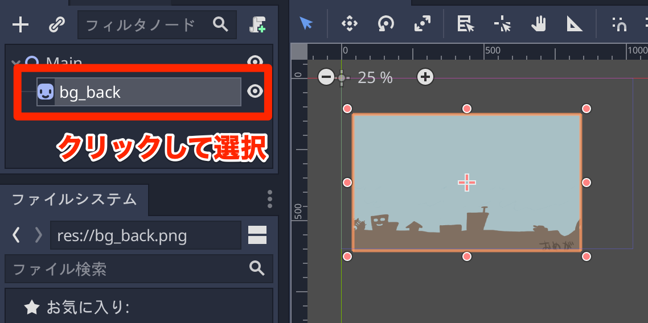Click the bg_back Sprite node icon
648x323 pixels.
[46, 92]
